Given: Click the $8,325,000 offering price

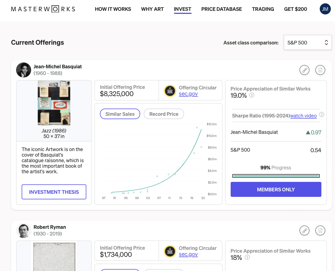Looking at the screenshot, I should (x=117, y=94).
